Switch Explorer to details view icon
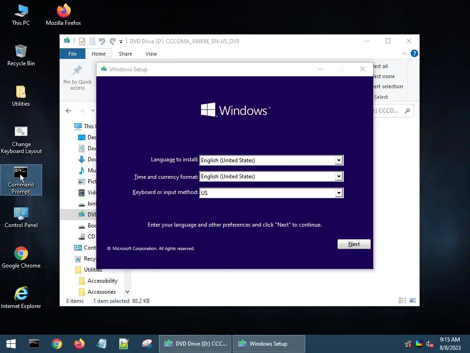The height and width of the screenshot is (353, 470). pos(403,301)
